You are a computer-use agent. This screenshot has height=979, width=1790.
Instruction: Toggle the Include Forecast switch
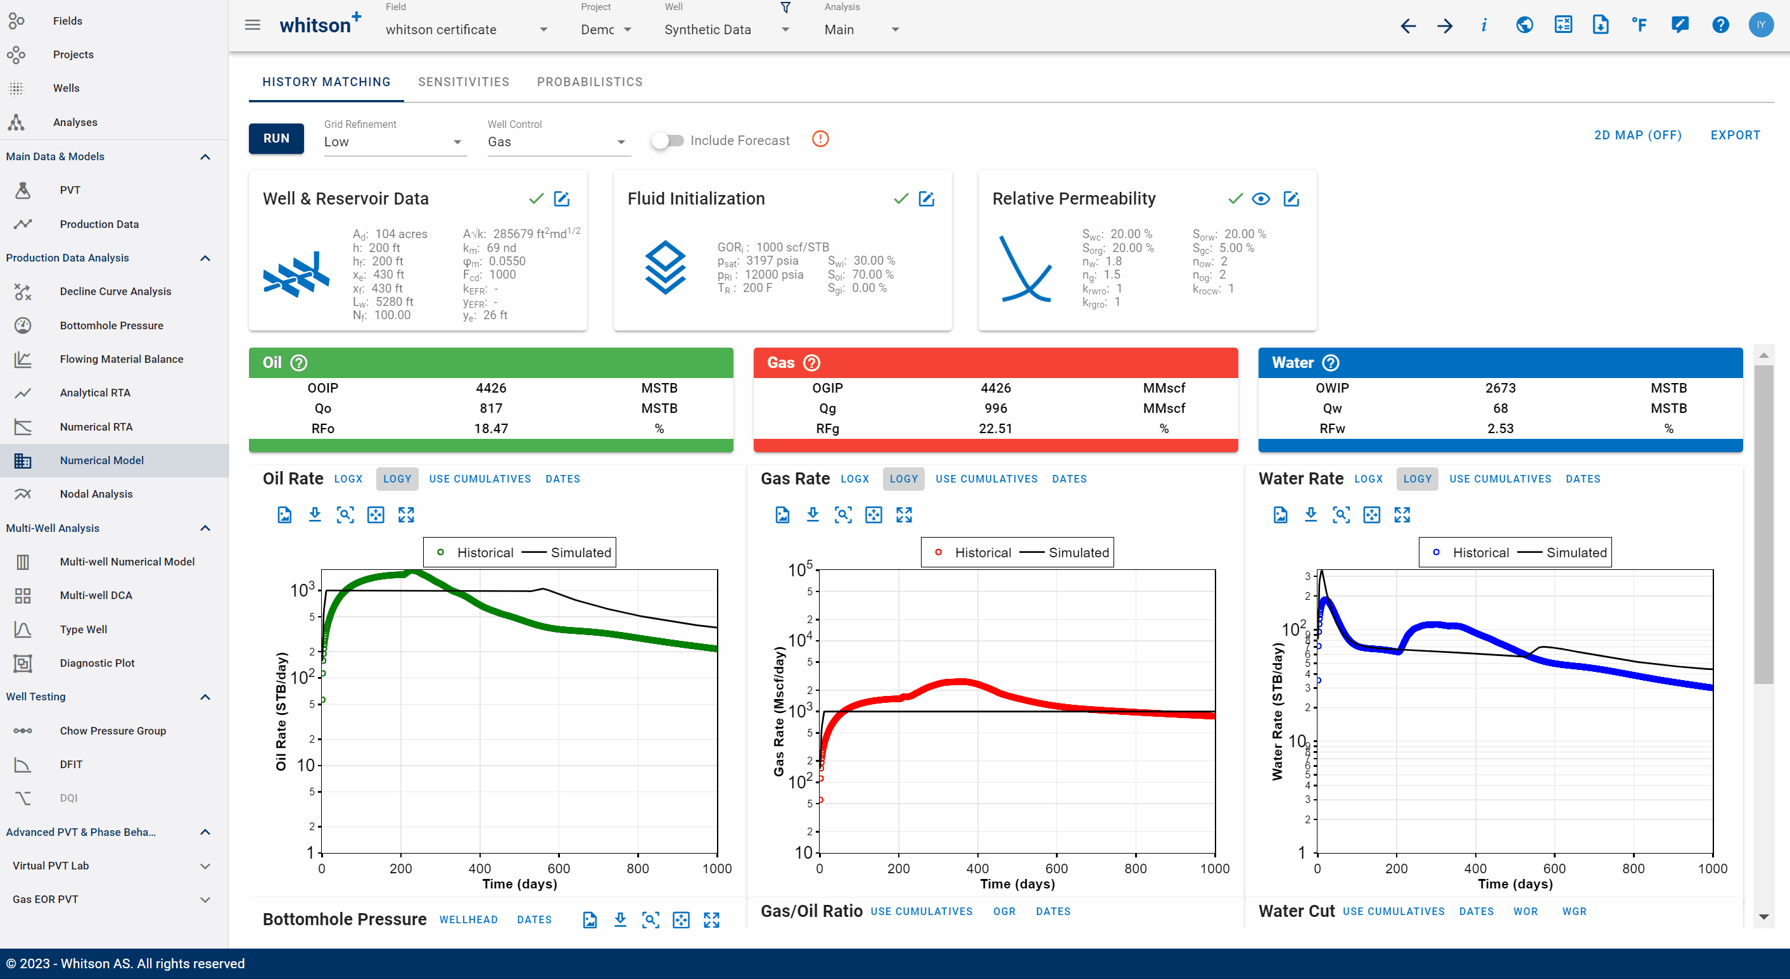point(667,141)
